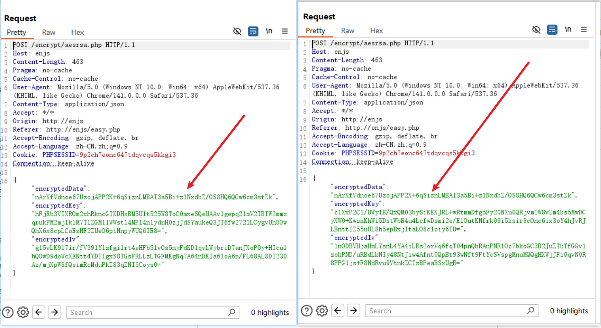The width and height of the screenshot is (601, 328).
Task: Open hamburger options menu in right panel
Action: (584, 30)
